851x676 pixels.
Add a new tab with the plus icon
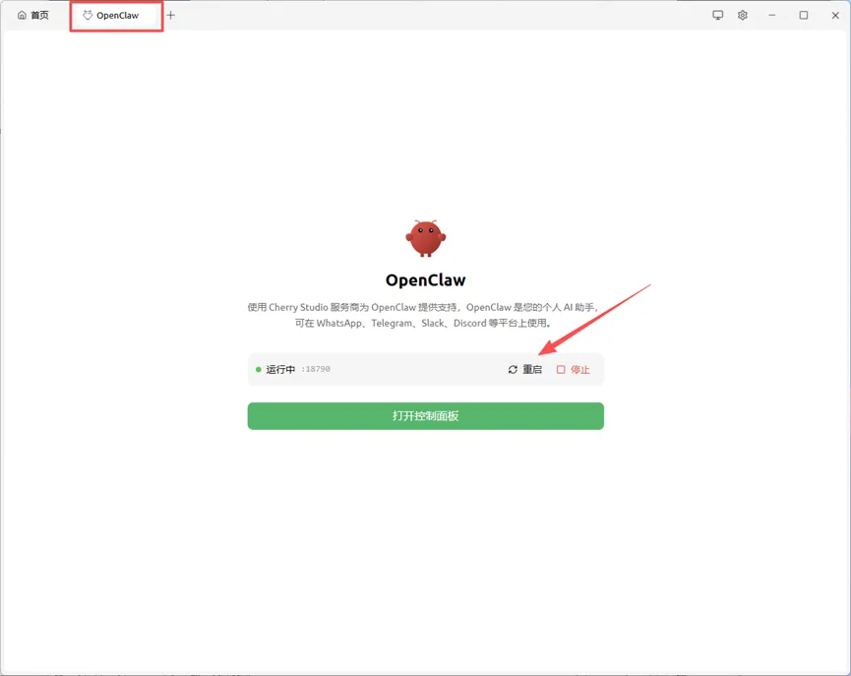(x=171, y=15)
